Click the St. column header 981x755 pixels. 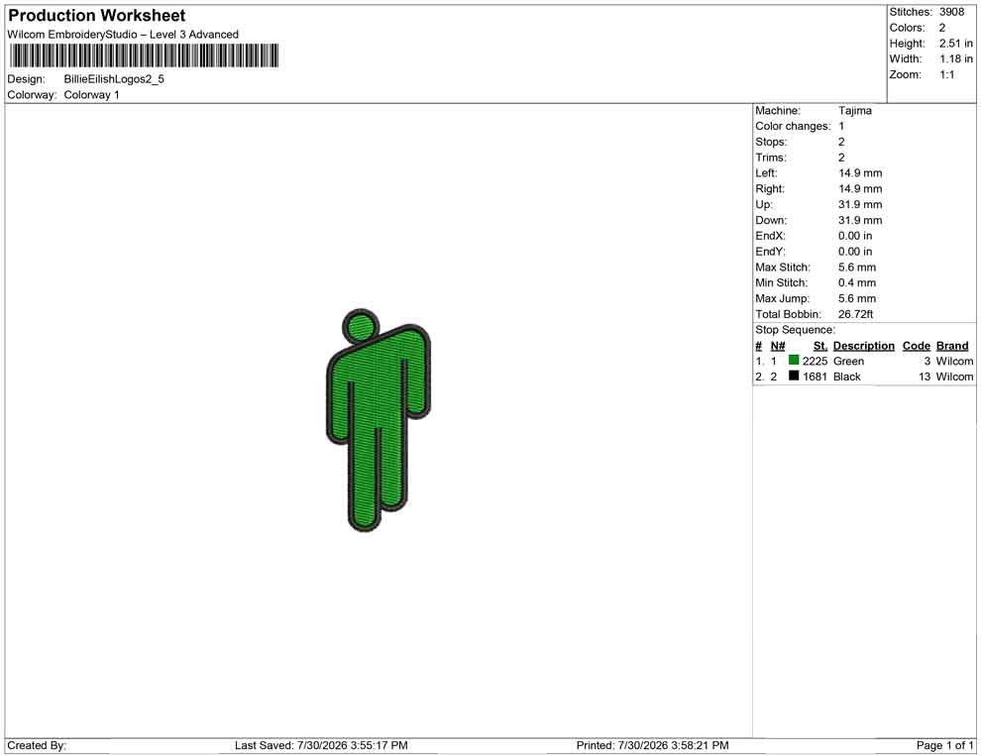819,345
